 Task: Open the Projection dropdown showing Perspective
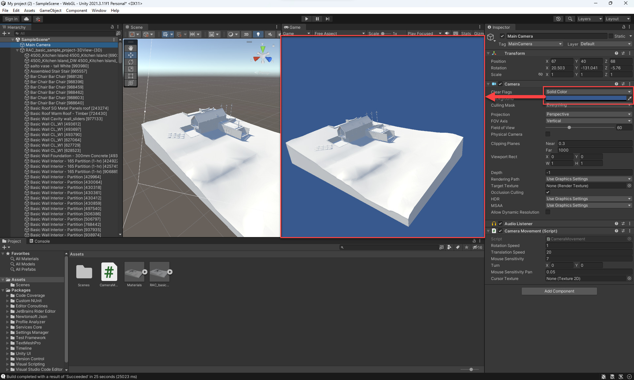point(588,114)
